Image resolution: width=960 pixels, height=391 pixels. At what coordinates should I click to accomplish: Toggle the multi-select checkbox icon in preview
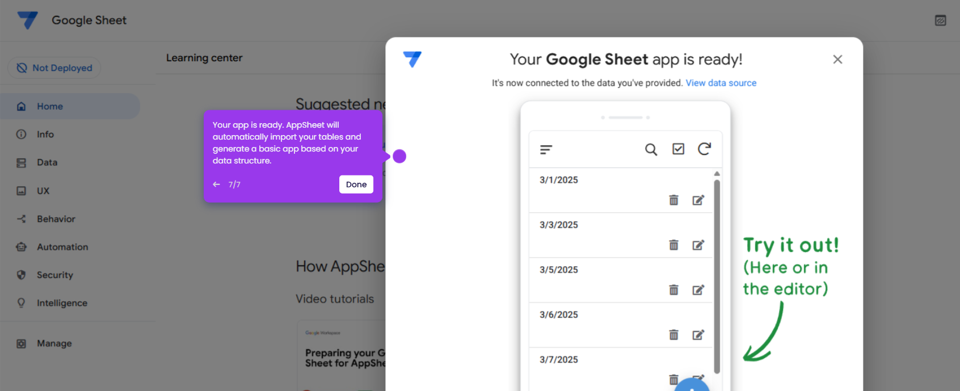click(678, 149)
